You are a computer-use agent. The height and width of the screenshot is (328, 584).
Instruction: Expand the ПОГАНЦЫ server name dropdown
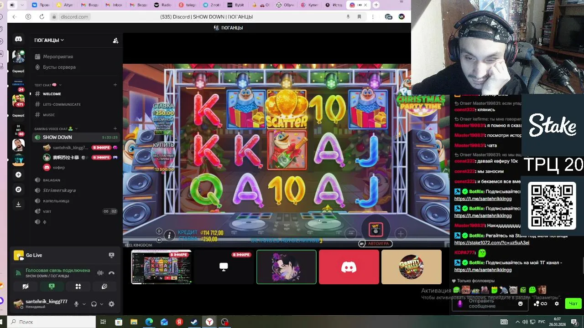click(49, 40)
